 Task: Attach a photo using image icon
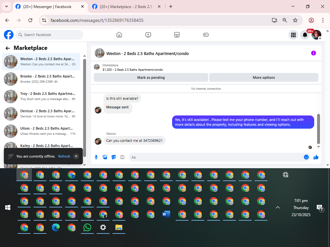coord(105,157)
